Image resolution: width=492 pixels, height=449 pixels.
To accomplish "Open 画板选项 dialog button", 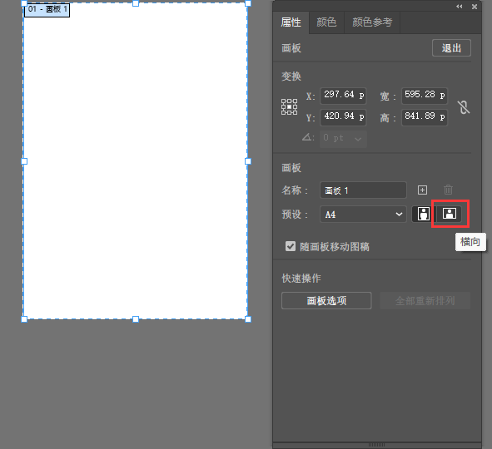I will [326, 301].
